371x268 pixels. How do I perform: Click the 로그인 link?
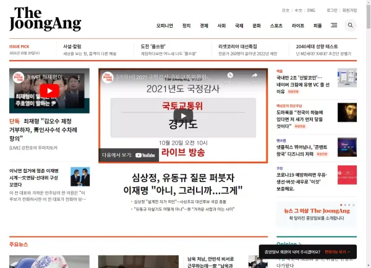(x=331, y=10)
